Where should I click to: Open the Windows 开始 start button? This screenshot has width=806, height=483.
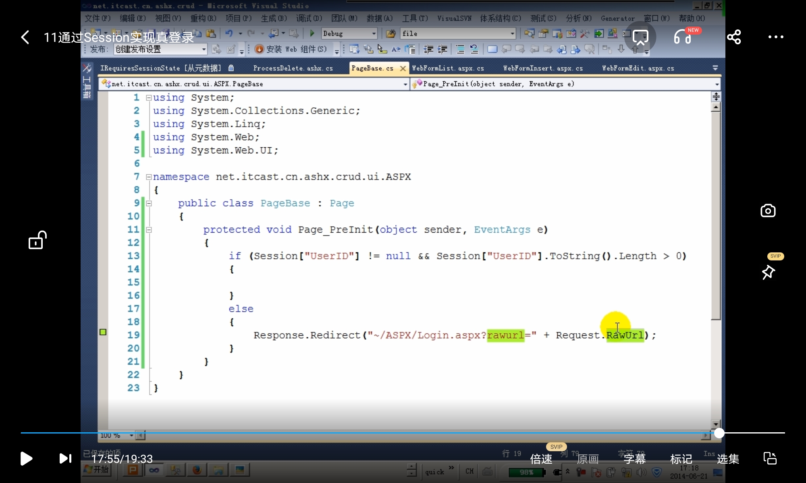(x=96, y=469)
